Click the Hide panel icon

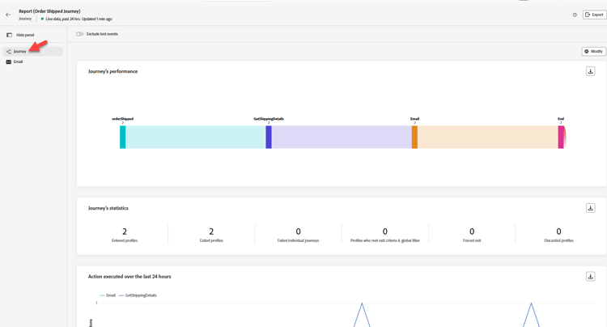(9, 35)
